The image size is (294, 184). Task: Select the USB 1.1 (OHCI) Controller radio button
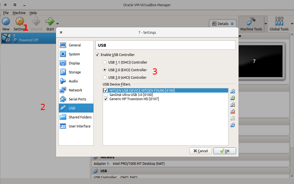point(105,62)
